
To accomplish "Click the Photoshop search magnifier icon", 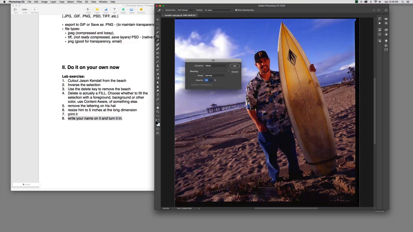I will (374, 10).
